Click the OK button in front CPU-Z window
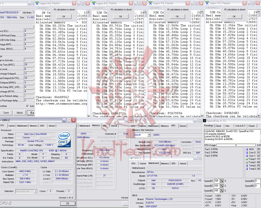This screenshot has width=261, height=208. (68, 203)
